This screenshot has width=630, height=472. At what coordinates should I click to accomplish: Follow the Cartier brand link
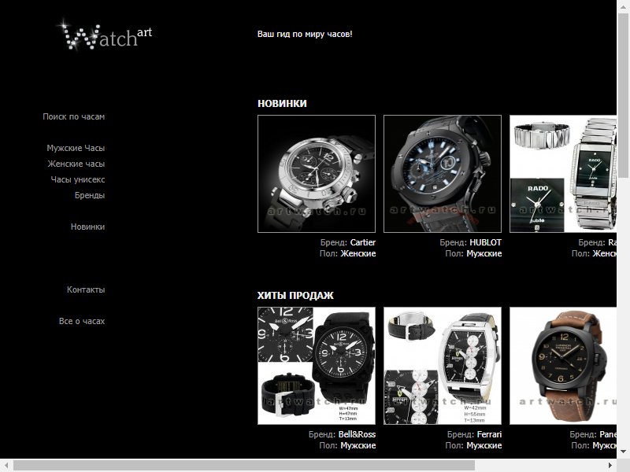pos(363,242)
